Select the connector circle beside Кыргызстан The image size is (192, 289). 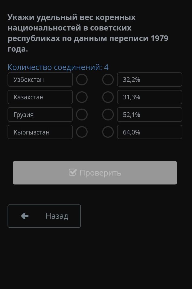(82, 132)
